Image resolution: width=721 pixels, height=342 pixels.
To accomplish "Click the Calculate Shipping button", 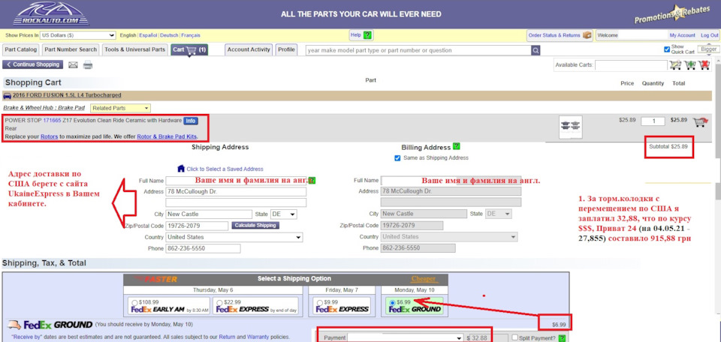I will (255, 226).
